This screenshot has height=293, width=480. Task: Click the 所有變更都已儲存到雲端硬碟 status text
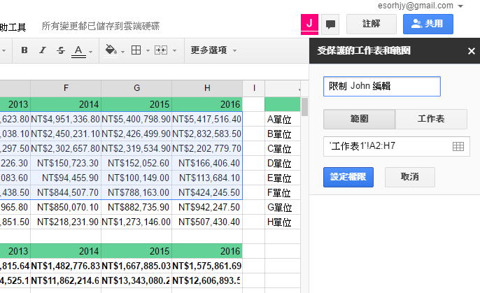point(101,27)
